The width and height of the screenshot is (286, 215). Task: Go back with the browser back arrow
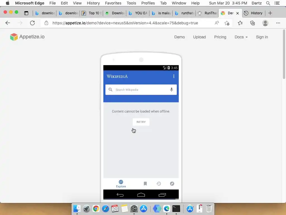tap(8, 23)
